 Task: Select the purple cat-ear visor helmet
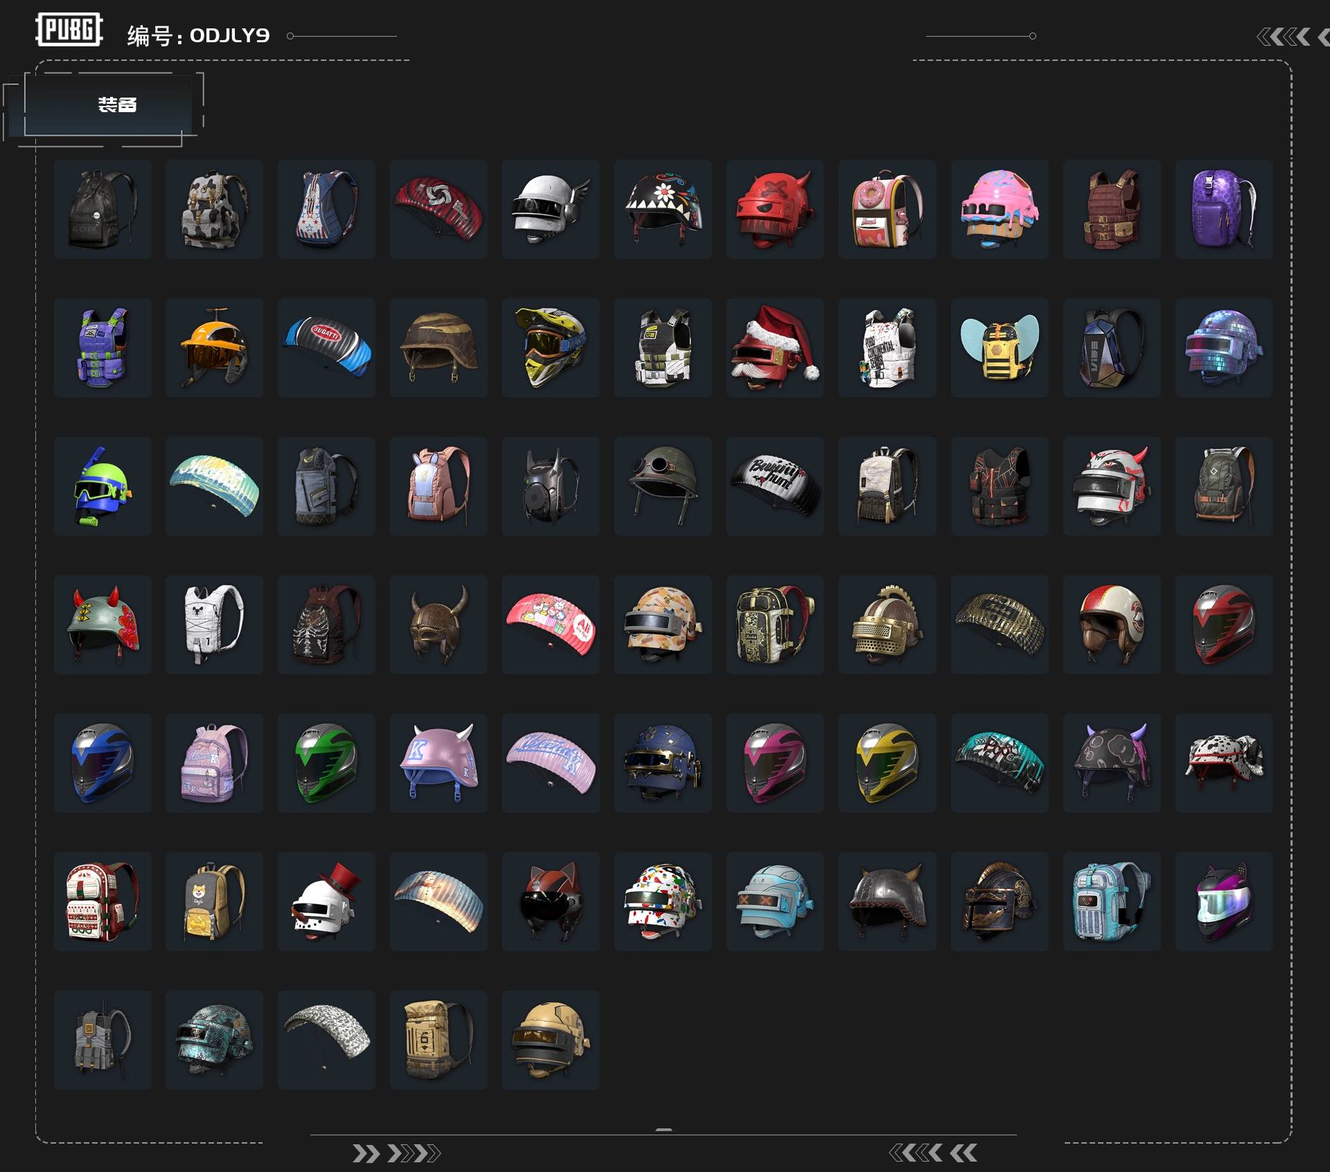1224,901
